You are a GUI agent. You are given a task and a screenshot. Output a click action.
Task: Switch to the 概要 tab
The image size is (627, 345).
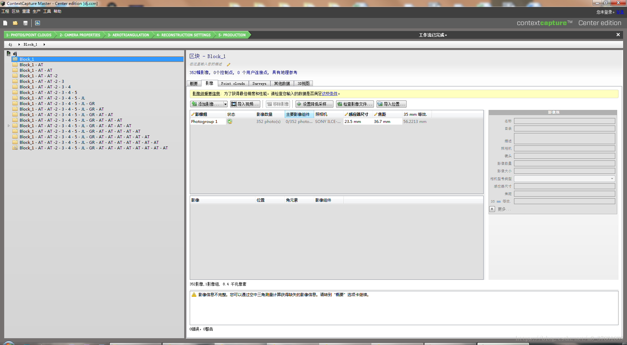[194, 83]
